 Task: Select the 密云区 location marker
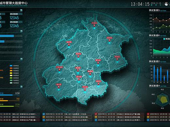tap(110, 40)
